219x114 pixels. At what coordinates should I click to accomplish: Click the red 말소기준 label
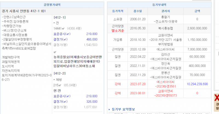pos(118,31)
